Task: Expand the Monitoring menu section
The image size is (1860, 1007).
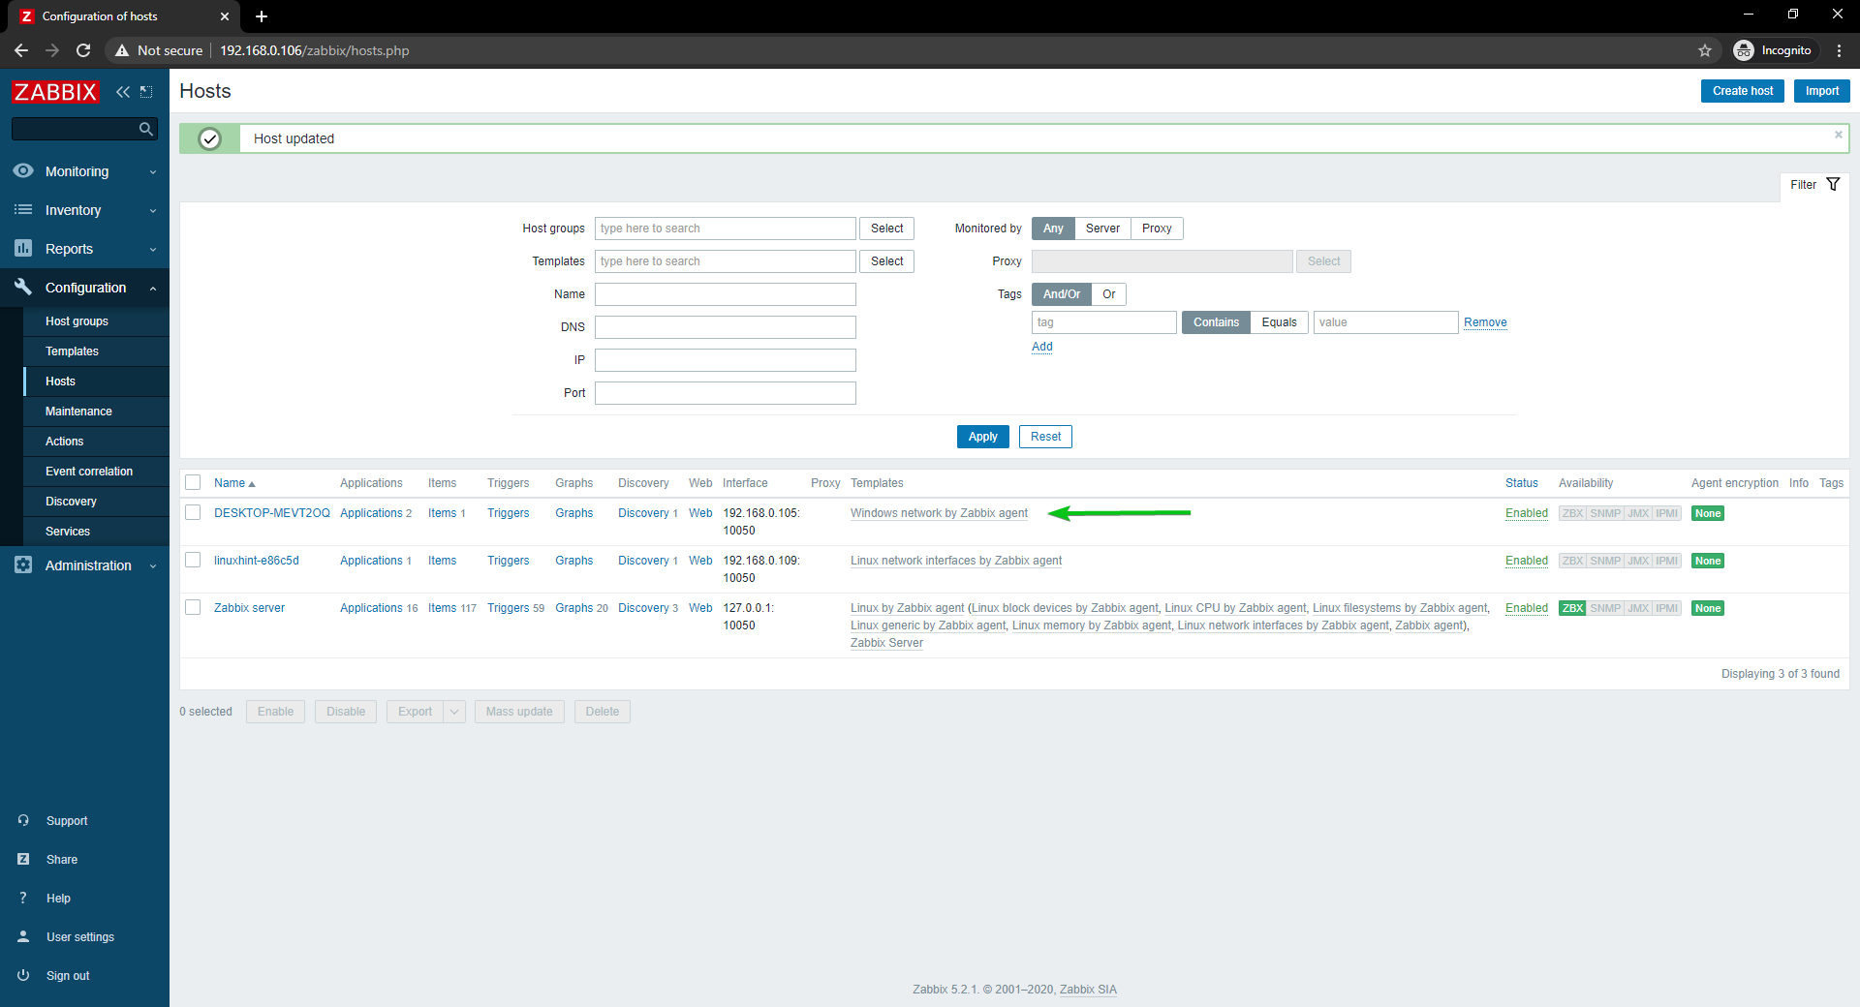Action: (84, 171)
